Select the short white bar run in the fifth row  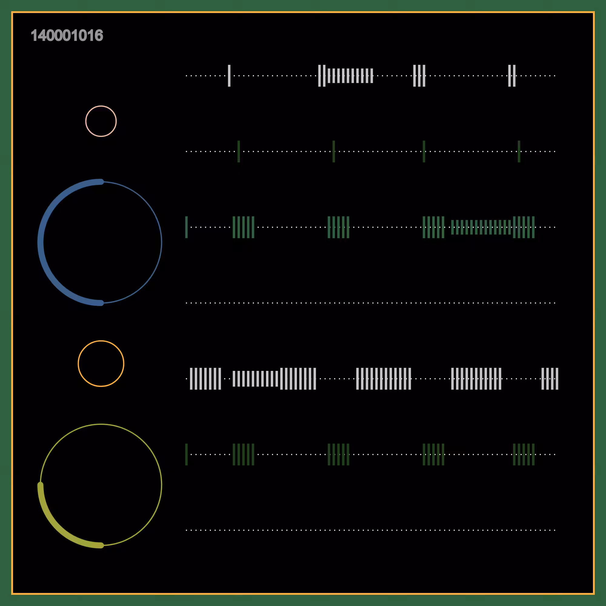(x=255, y=378)
